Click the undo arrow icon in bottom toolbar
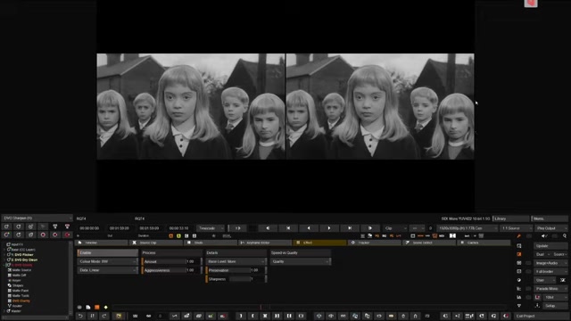571x321 pixels. 80,316
